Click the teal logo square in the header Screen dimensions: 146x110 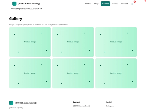[14, 4]
